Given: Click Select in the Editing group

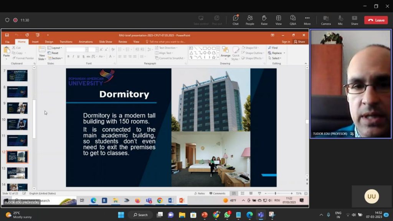Looking at the screenshot, I should point(275,58).
